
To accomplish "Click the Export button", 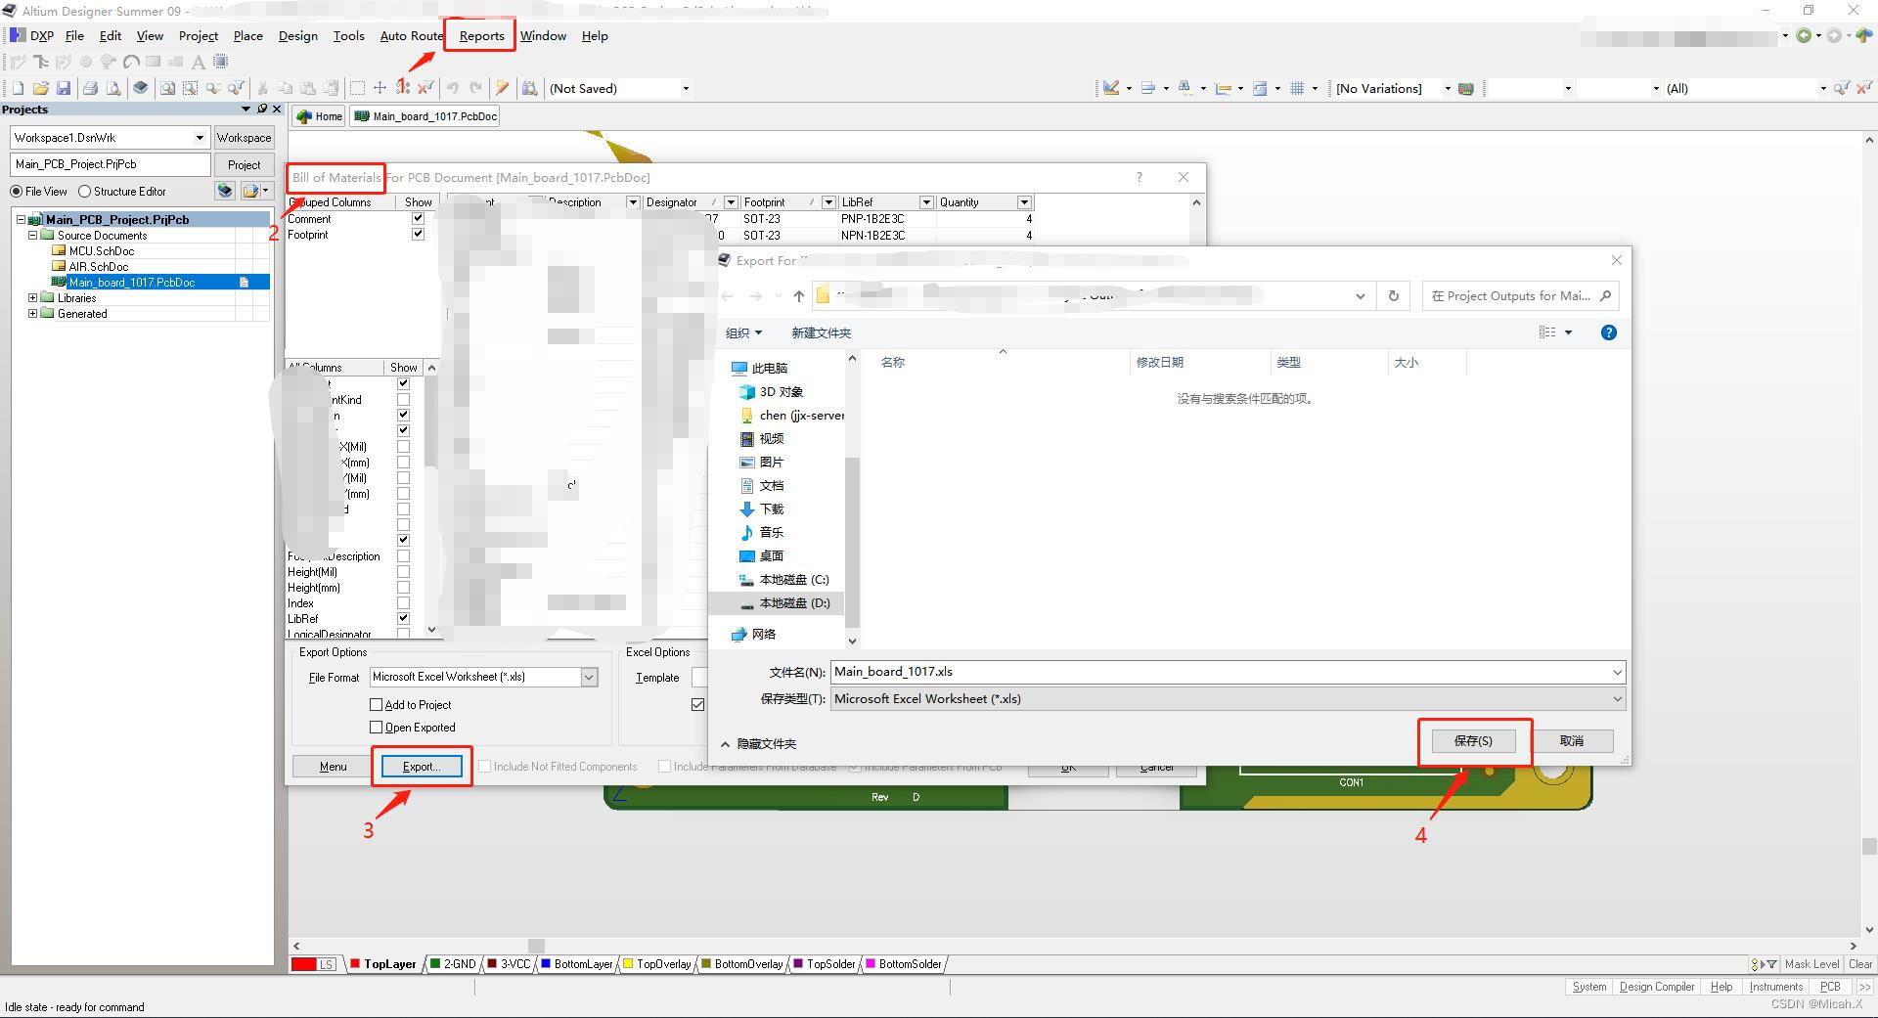I will [x=421, y=766].
